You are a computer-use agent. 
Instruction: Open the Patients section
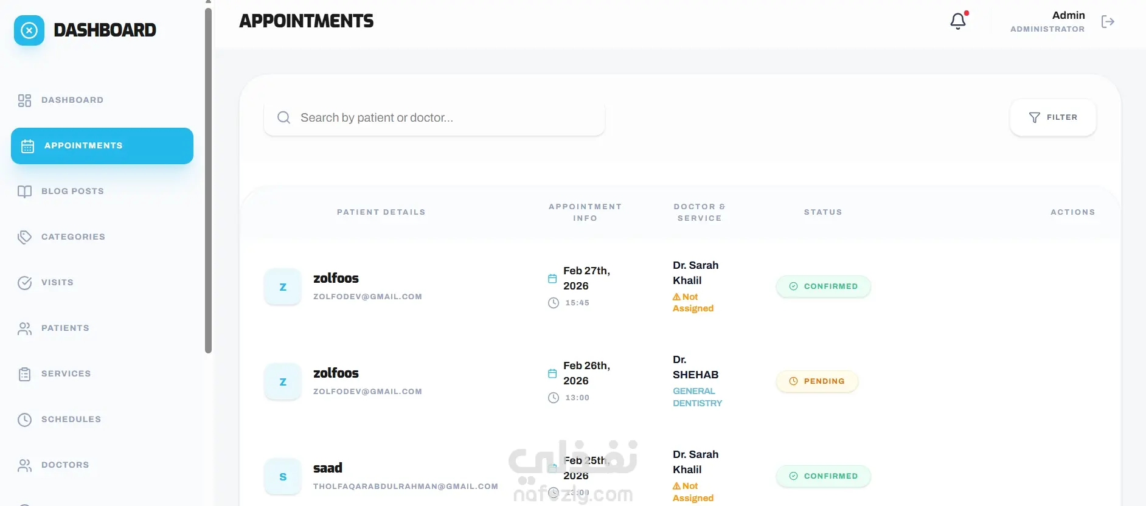(102, 328)
